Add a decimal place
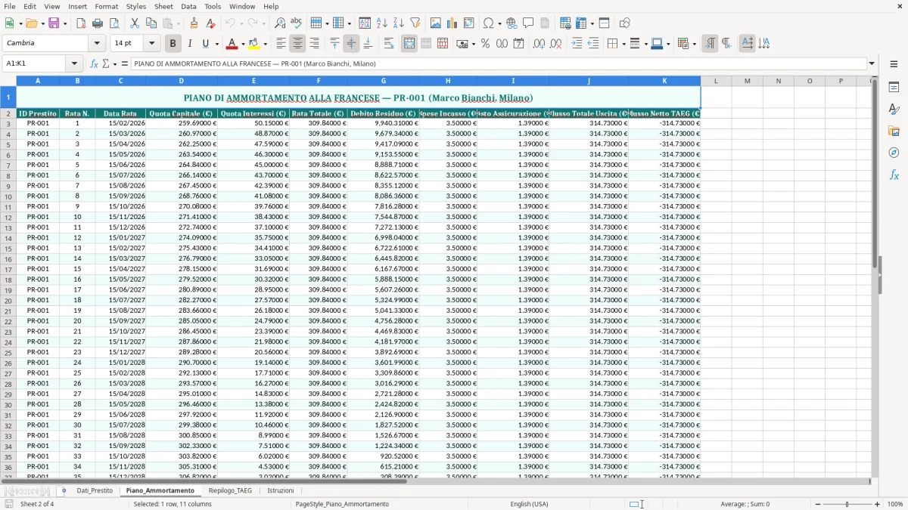 point(539,43)
